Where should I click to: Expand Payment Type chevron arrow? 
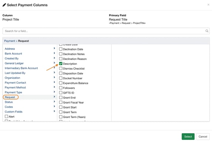point(54,92)
